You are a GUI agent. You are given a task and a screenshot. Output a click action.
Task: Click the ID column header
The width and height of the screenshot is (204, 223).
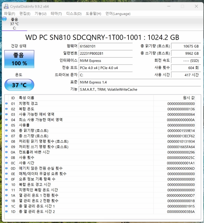(13, 98)
